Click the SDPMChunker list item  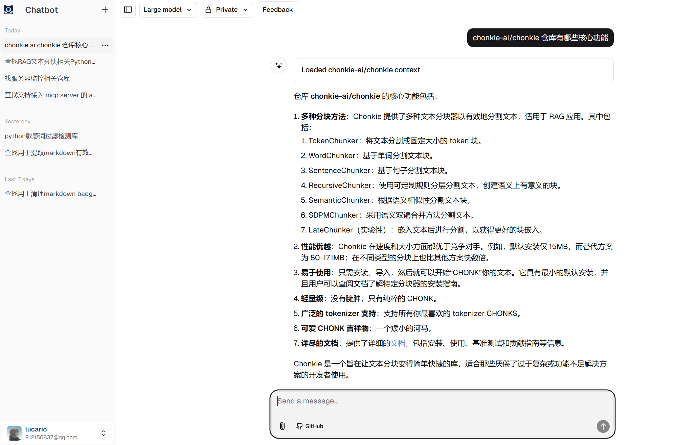tap(388, 215)
